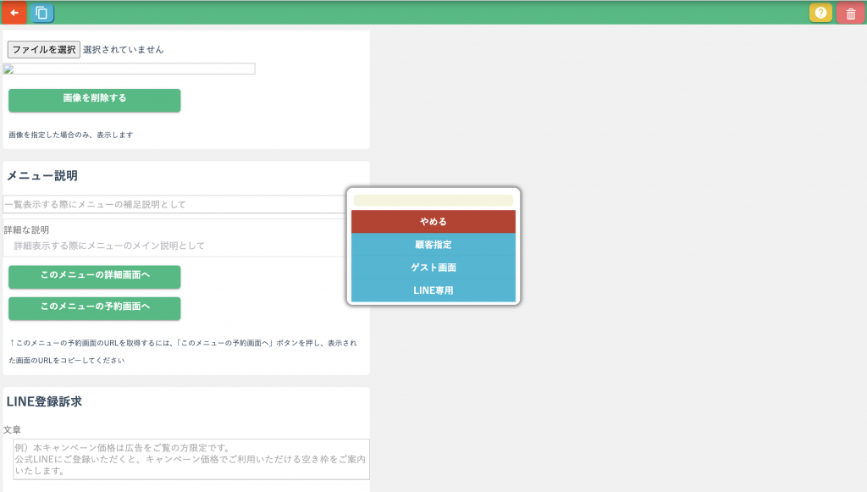The width and height of the screenshot is (867, 492).
Task: Select ゲスト画面 in the popup menu
Action: point(433,268)
